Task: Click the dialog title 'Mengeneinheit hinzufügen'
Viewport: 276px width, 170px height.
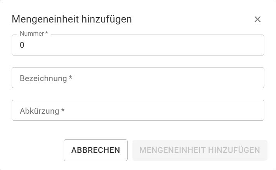Action: point(72,19)
